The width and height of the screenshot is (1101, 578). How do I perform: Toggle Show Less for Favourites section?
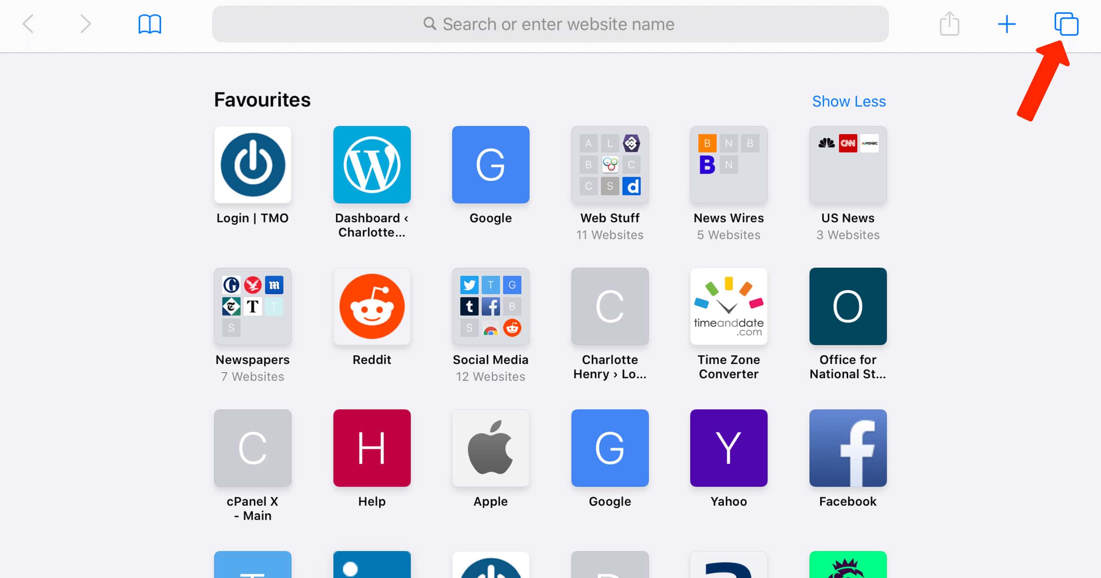[x=849, y=100]
